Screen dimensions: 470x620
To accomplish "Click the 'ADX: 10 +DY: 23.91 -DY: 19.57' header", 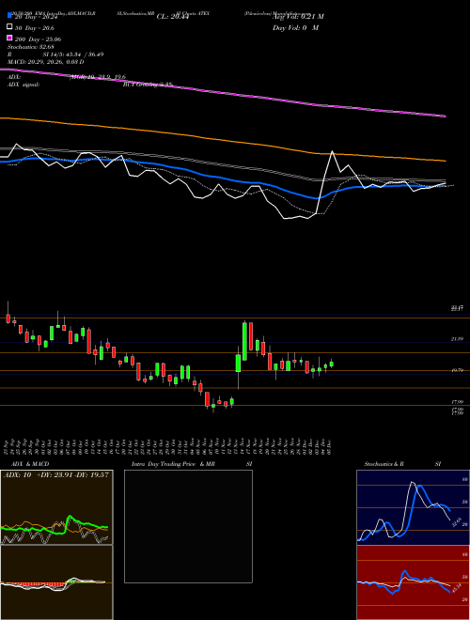I will click(56, 475).
